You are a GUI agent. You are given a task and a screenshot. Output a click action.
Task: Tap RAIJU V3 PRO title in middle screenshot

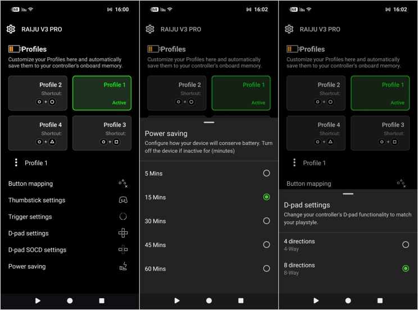pyautogui.click(x=181, y=29)
